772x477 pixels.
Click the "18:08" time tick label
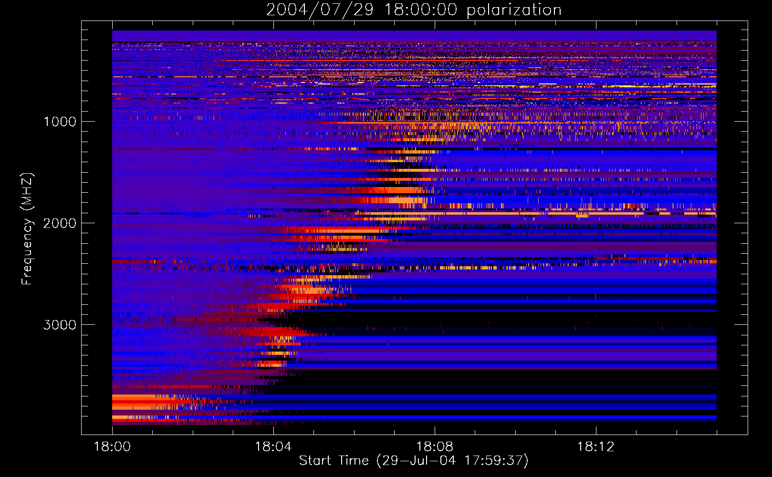(435, 447)
